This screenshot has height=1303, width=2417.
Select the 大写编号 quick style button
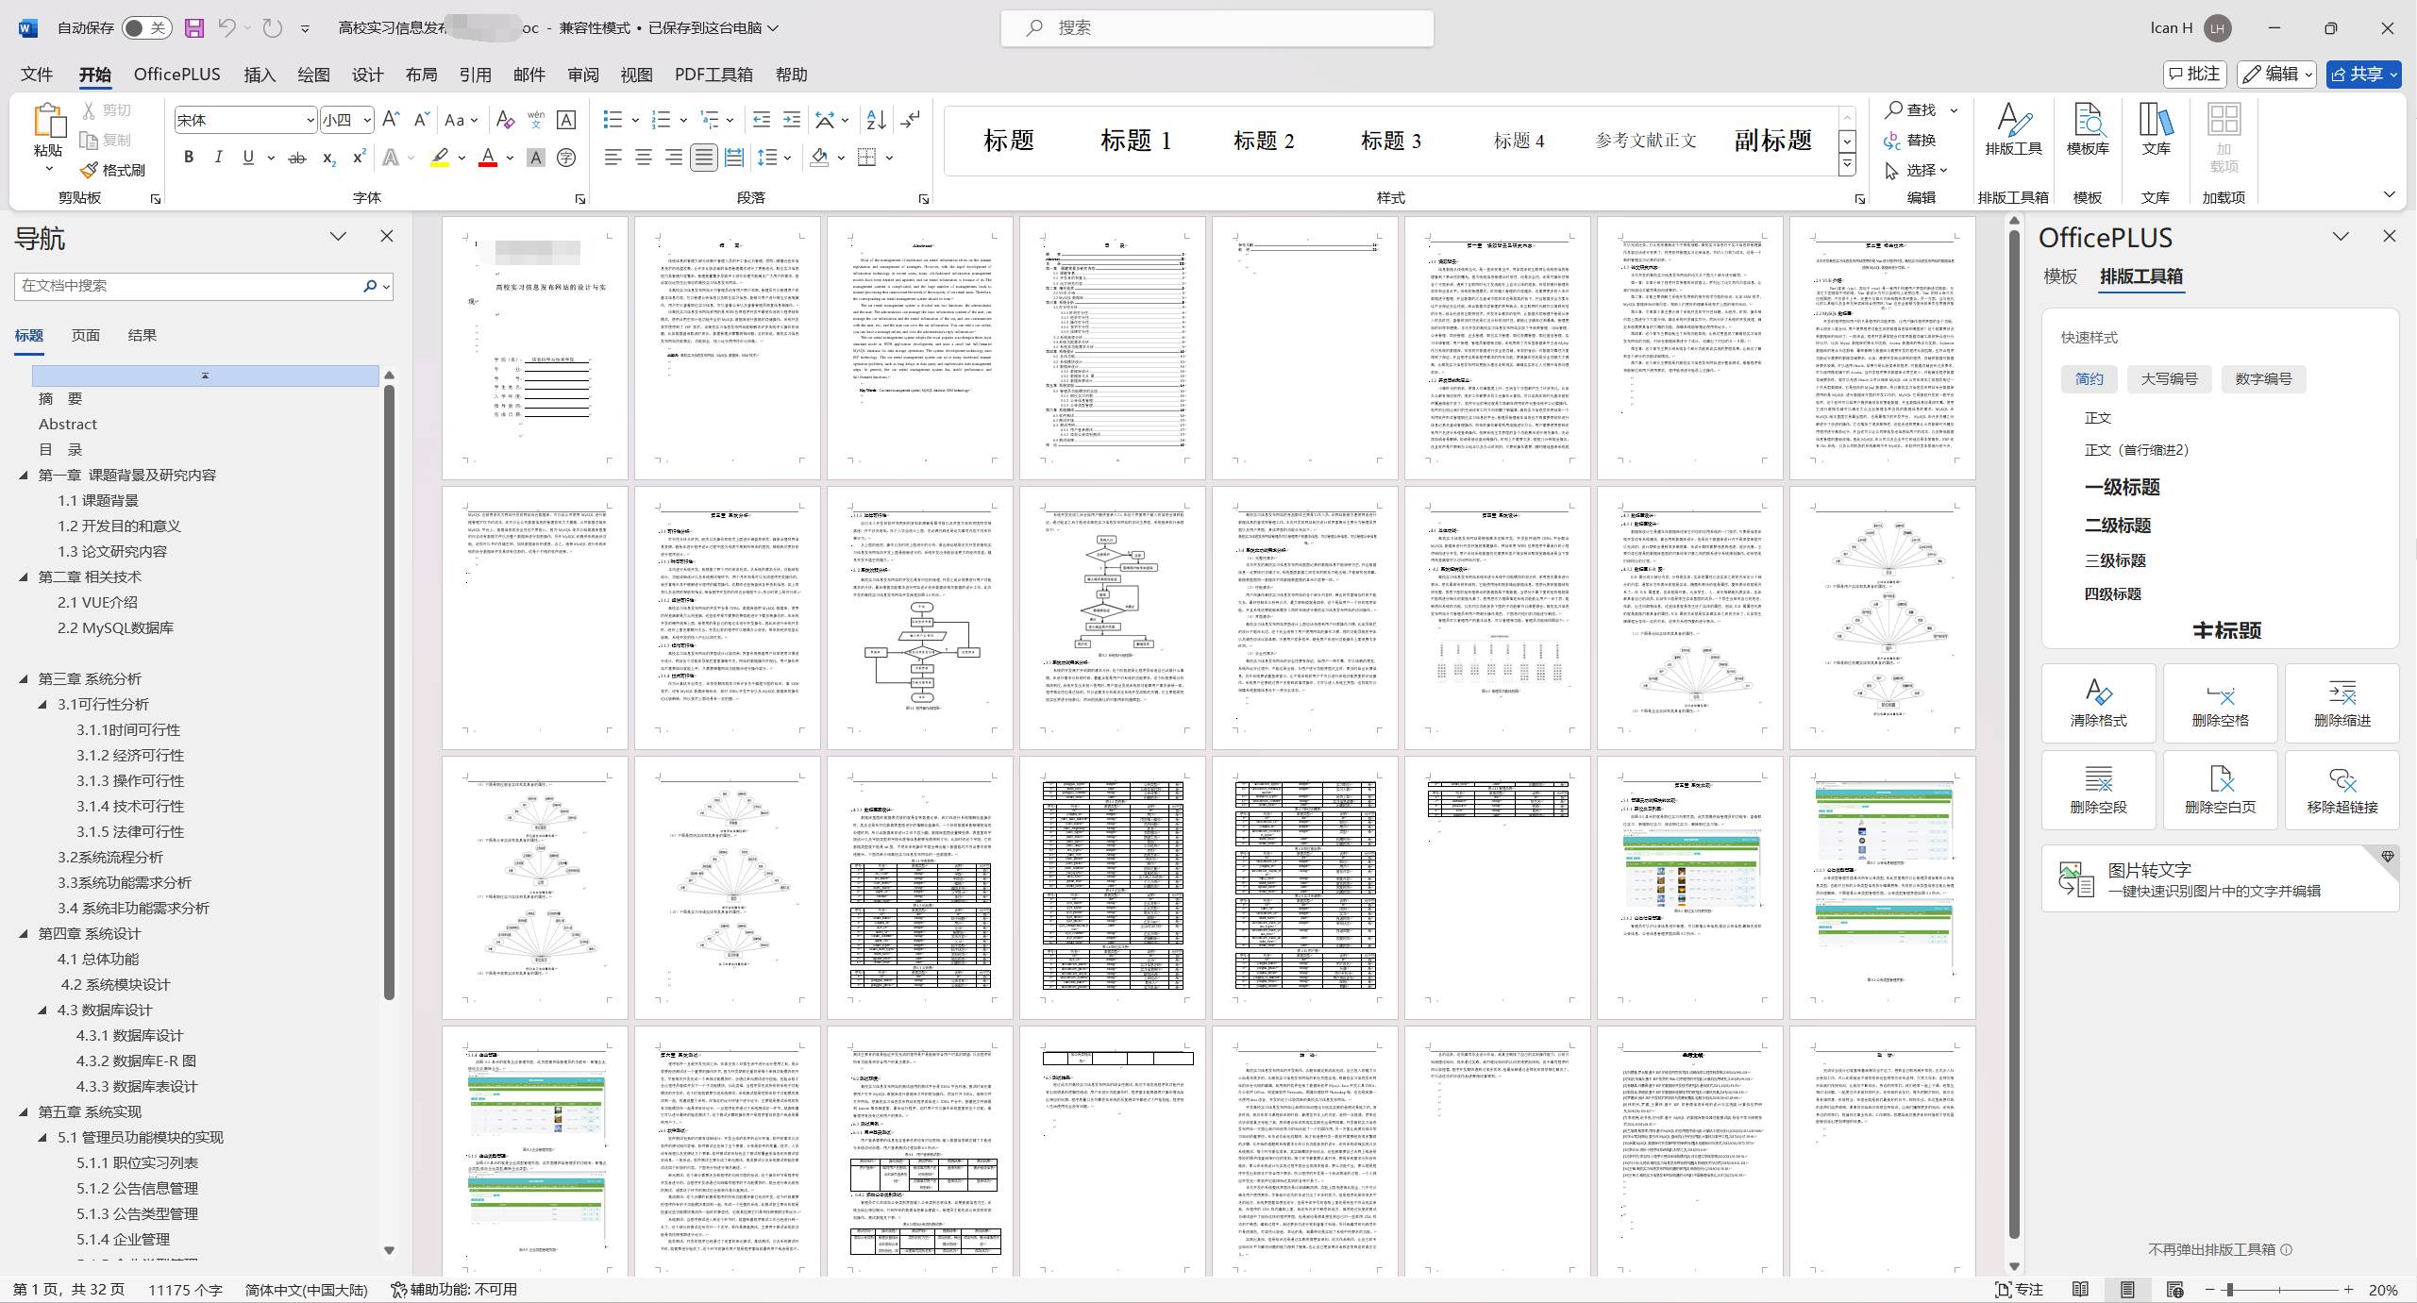(x=2169, y=378)
